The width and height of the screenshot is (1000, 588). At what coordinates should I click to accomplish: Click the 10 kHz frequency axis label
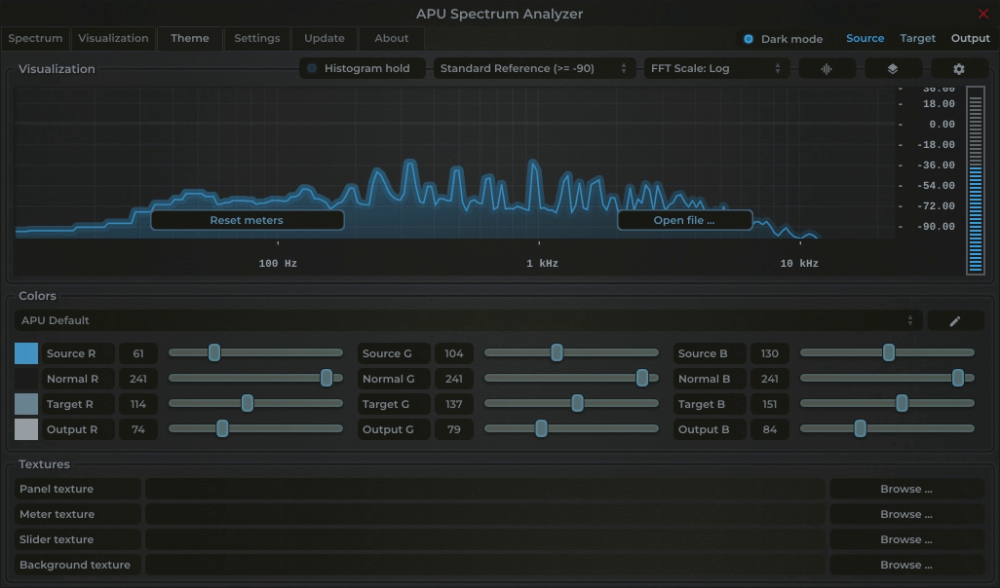(799, 264)
